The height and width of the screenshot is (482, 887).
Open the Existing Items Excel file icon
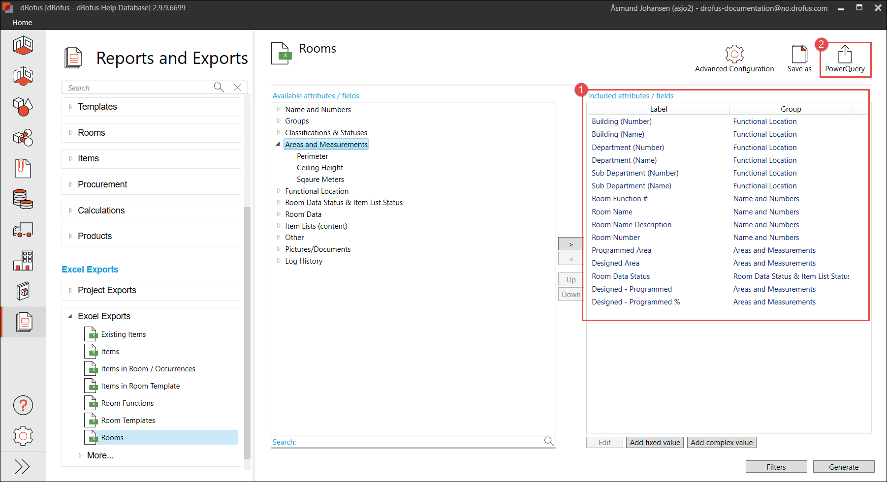coord(91,334)
